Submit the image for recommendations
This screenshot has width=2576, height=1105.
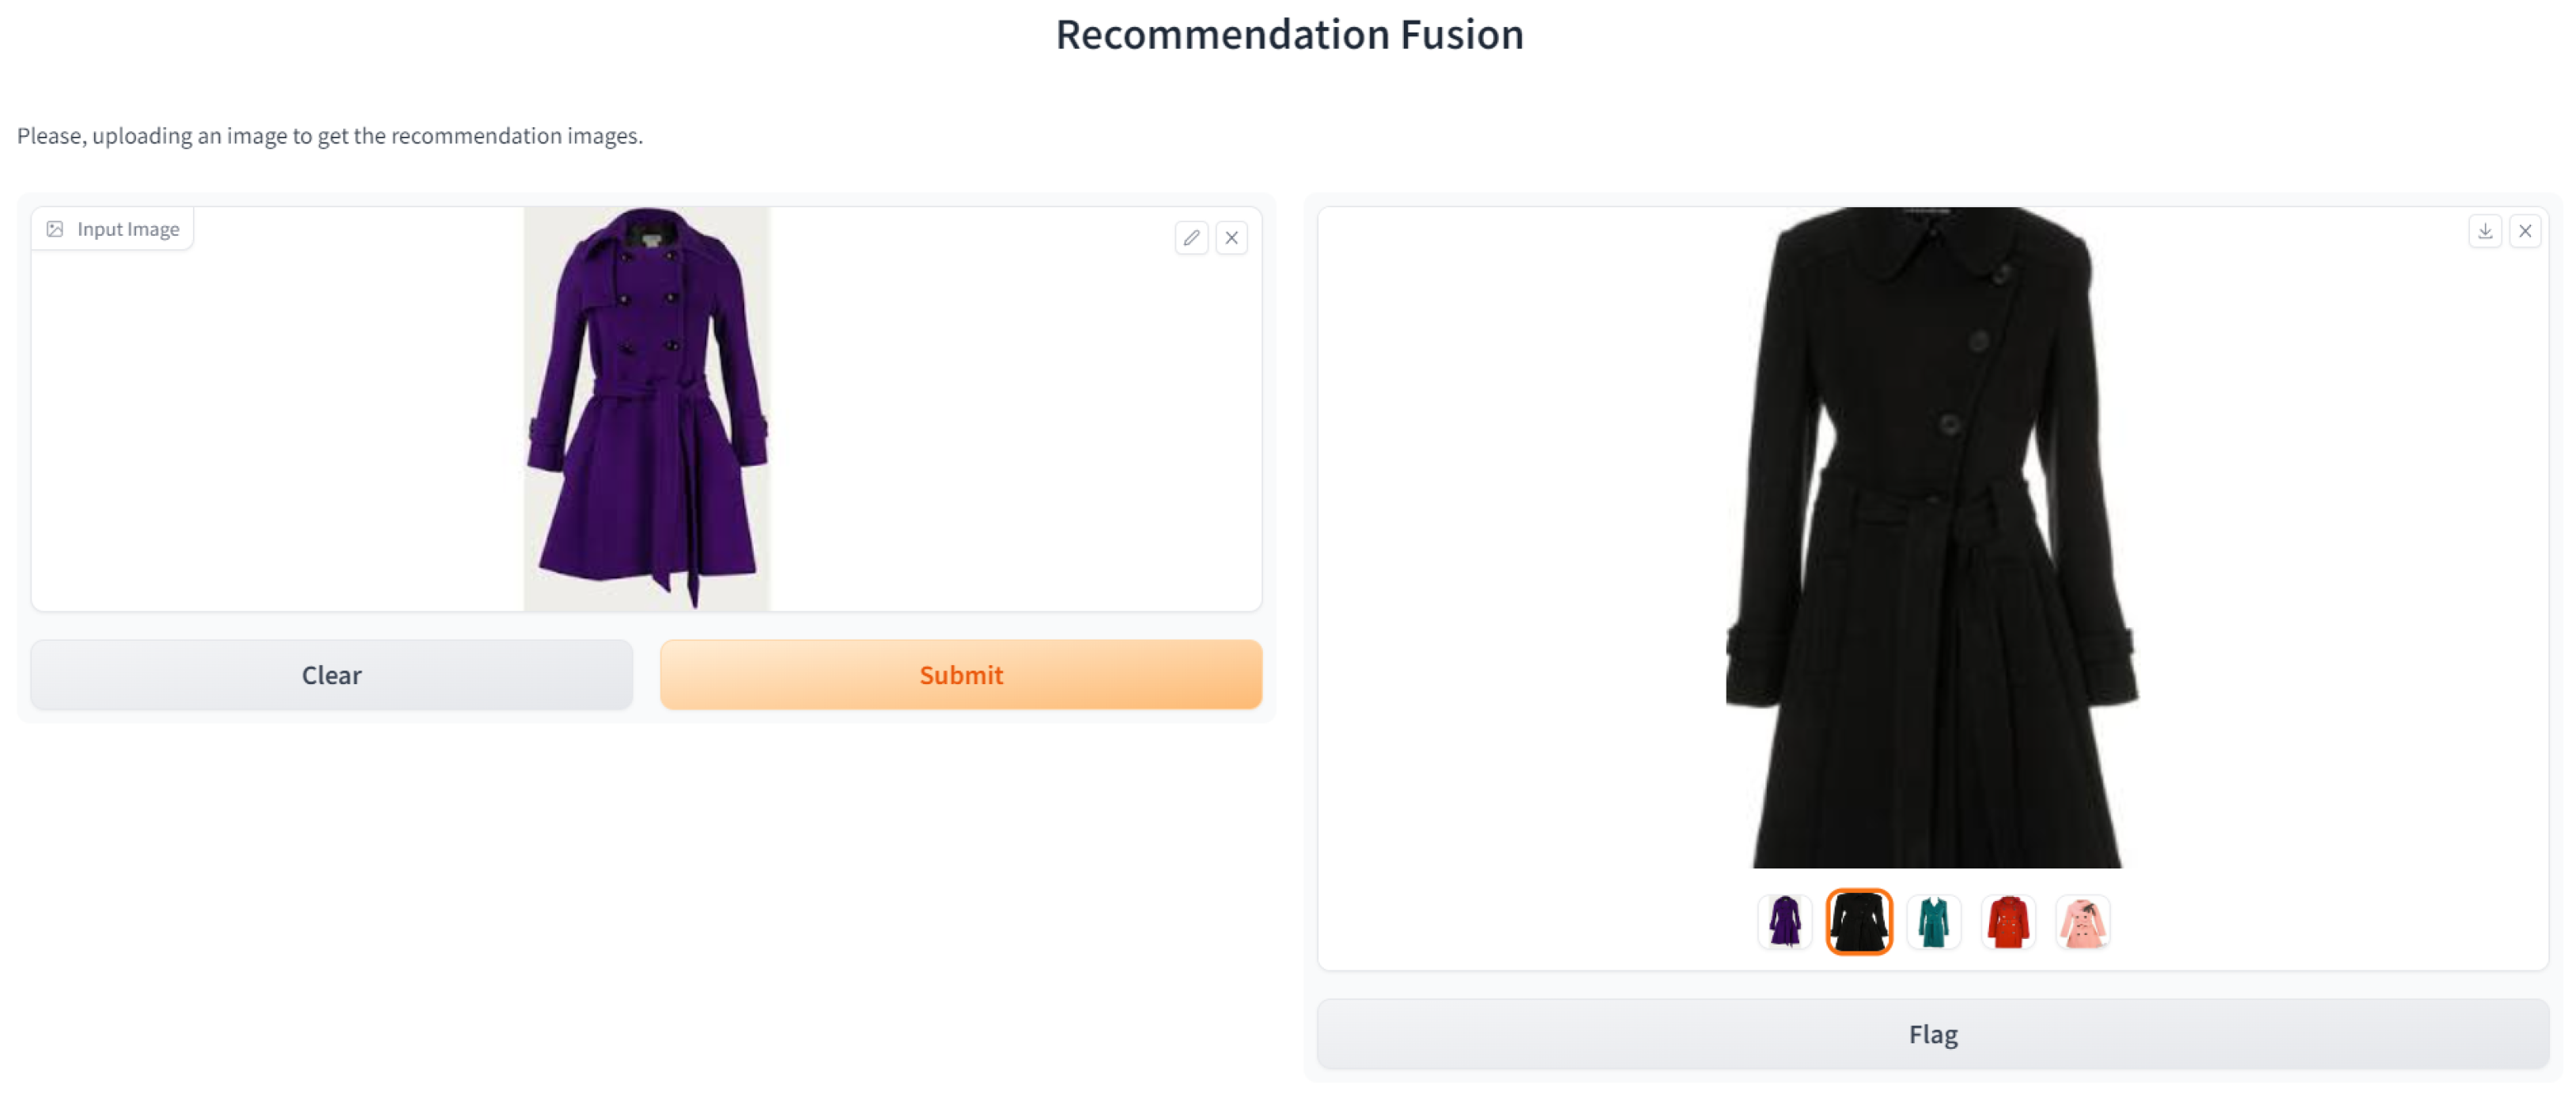[960, 675]
